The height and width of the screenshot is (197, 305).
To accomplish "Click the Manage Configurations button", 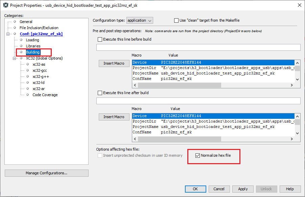I will click(x=46, y=173).
